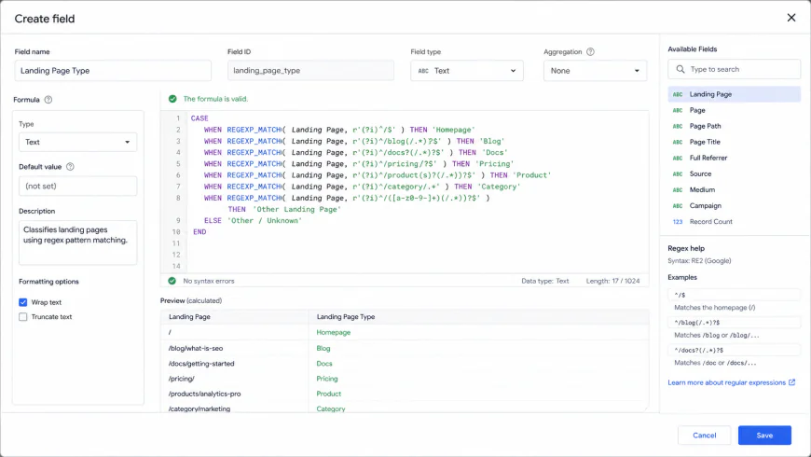Click the green formula valid checkmark icon
This screenshot has width=811, height=457.
pos(172,99)
